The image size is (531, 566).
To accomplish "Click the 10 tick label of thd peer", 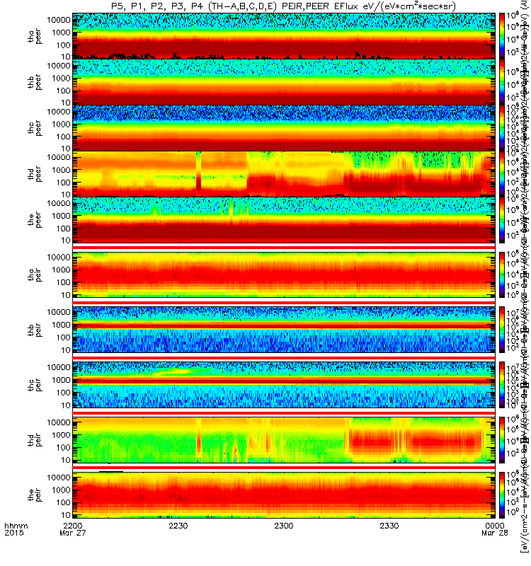I will pyautogui.click(x=65, y=195).
